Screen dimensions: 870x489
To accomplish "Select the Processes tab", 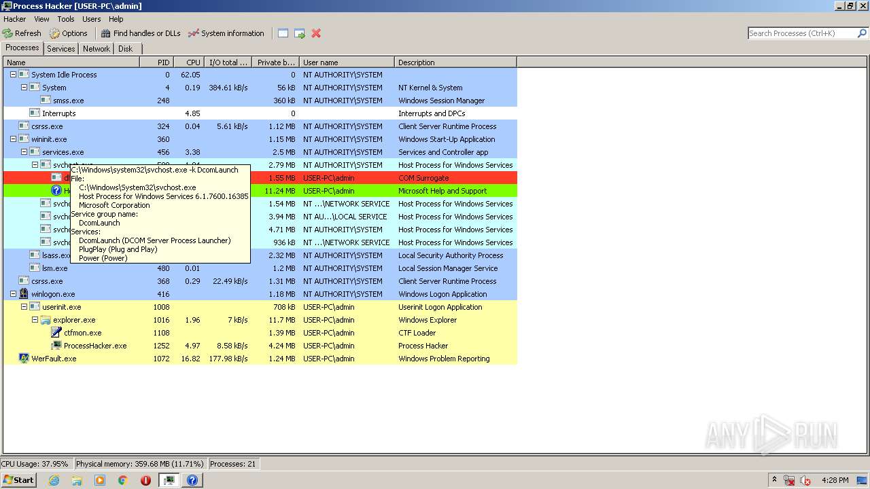I will [x=22, y=48].
